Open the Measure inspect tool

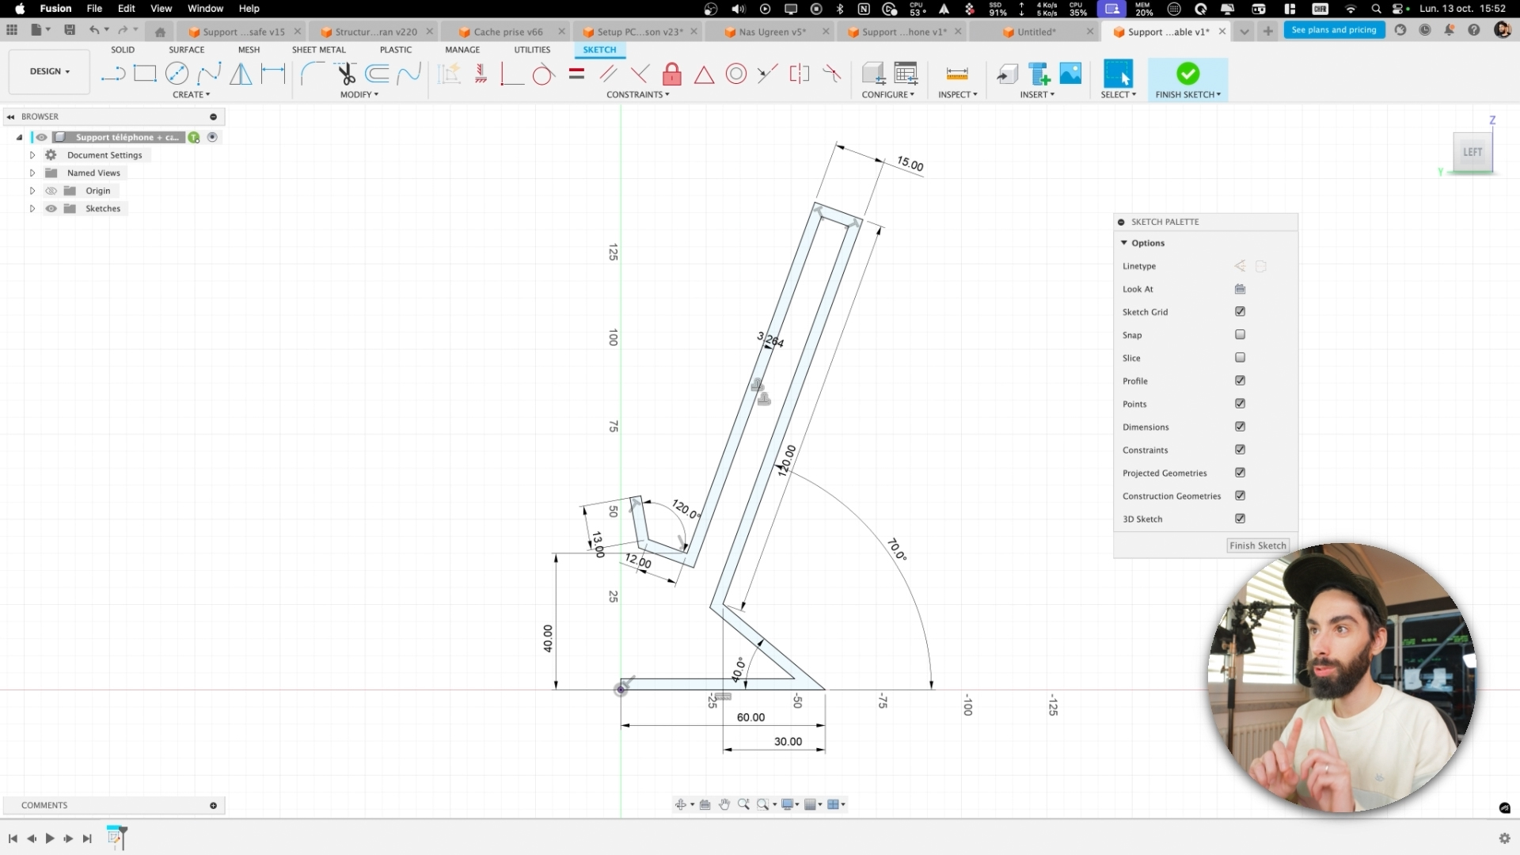[x=957, y=74]
